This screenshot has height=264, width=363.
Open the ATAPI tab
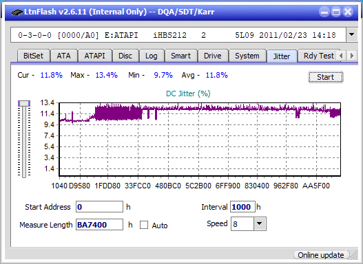click(x=94, y=56)
